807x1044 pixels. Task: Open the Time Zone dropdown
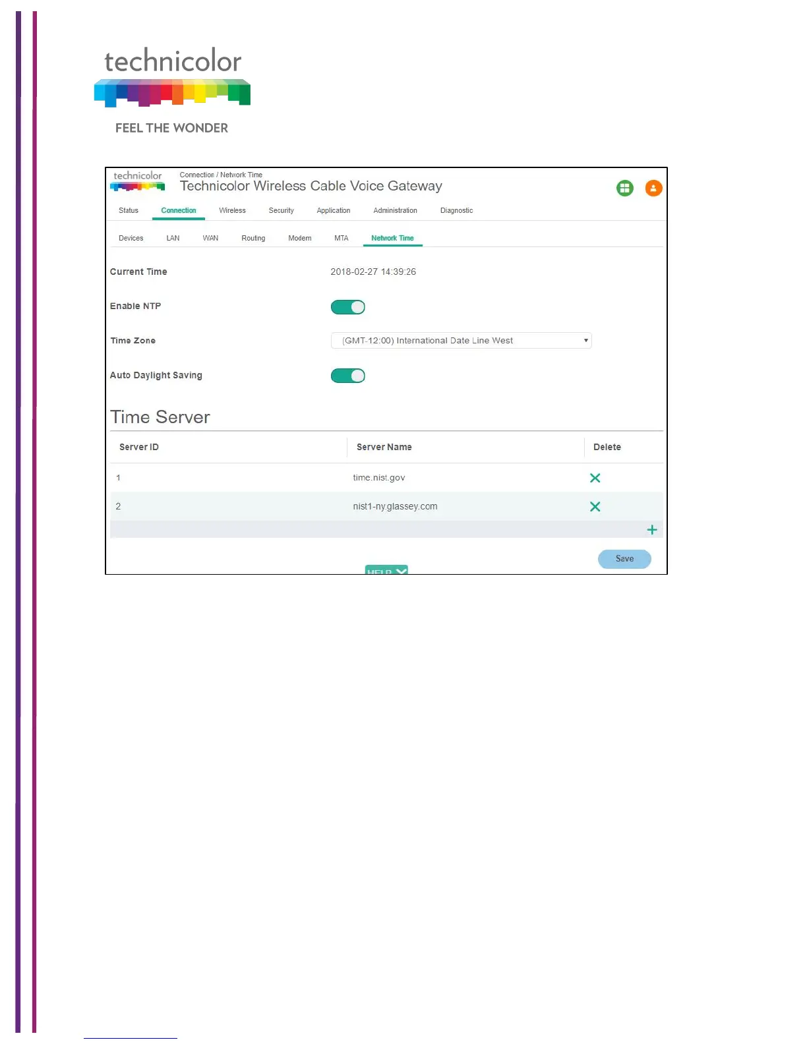[x=461, y=341]
